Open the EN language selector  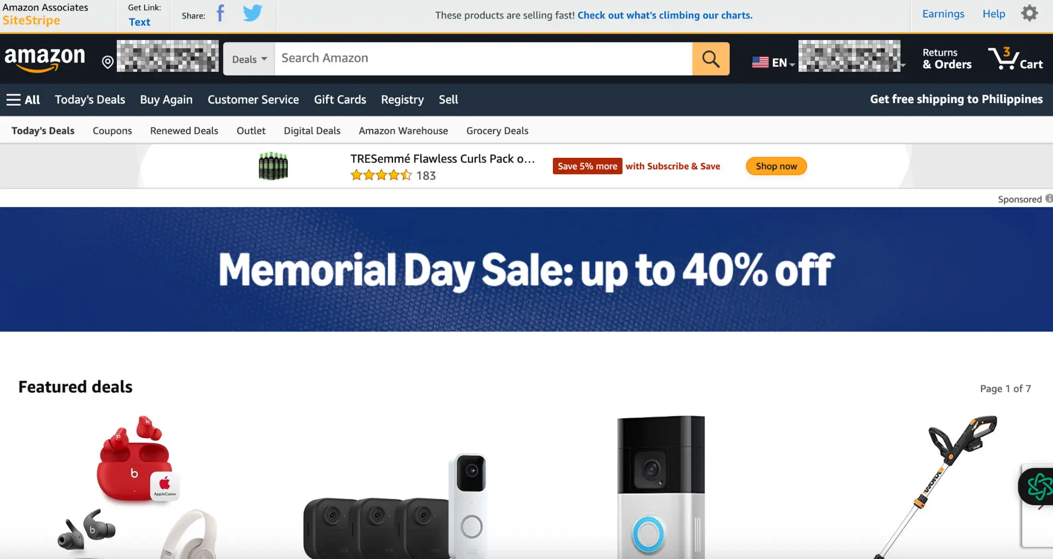[x=773, y=62]
